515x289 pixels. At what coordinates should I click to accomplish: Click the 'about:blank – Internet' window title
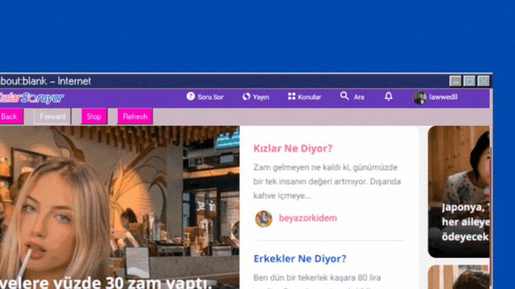45,81
